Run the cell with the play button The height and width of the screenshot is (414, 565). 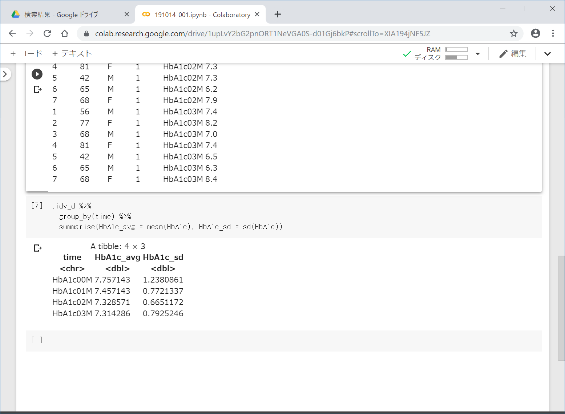(37, 74)
